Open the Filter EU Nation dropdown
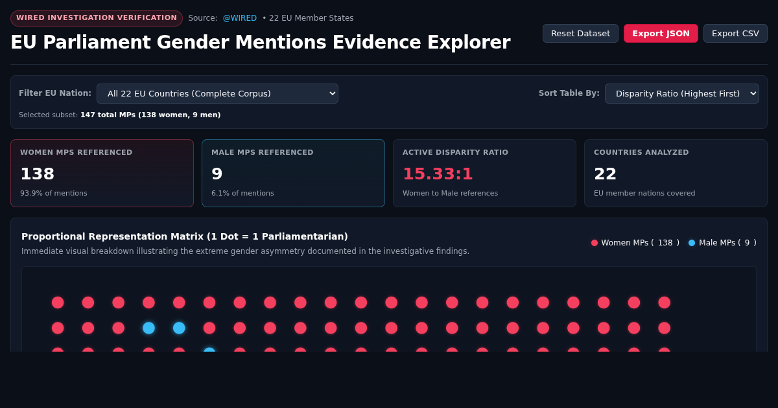This screenshot has height=408, width=778. 217,93
